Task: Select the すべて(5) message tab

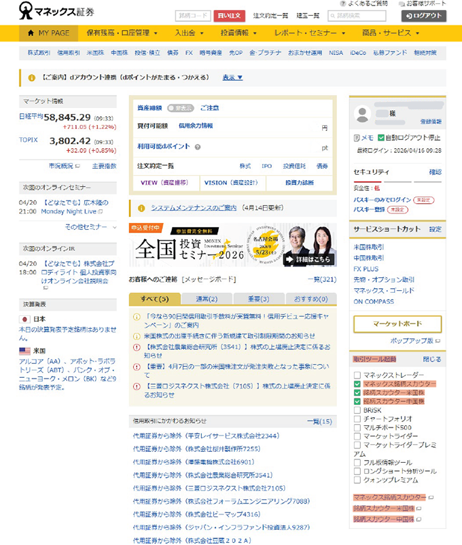Action: pyautogui.click(x=155, y=299)
